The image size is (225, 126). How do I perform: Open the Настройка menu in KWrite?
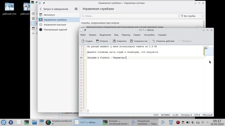(x=149, y=35)
